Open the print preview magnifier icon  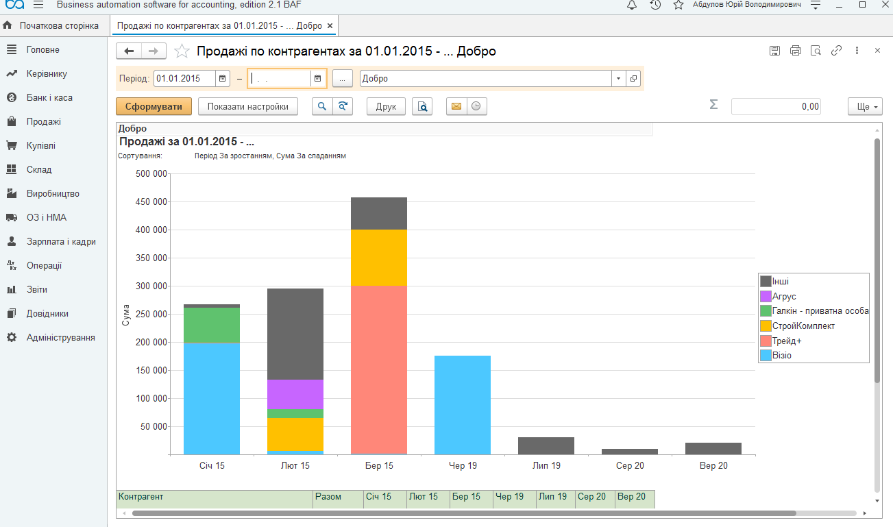click(x=422, y=106)
